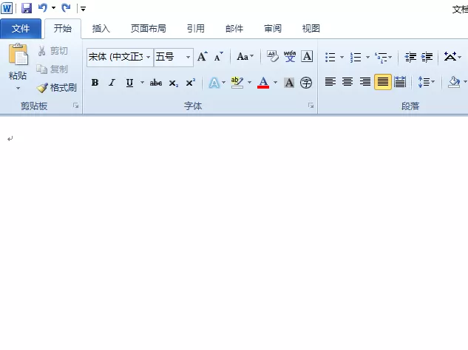
Task: Open font color dropdown arrow
Action: (276, 83)
